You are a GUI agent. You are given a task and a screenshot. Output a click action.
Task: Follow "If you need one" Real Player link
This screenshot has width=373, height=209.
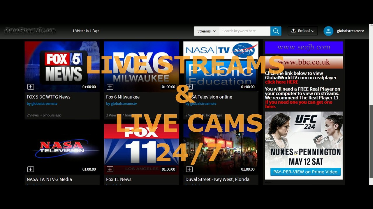pos(299,104)
